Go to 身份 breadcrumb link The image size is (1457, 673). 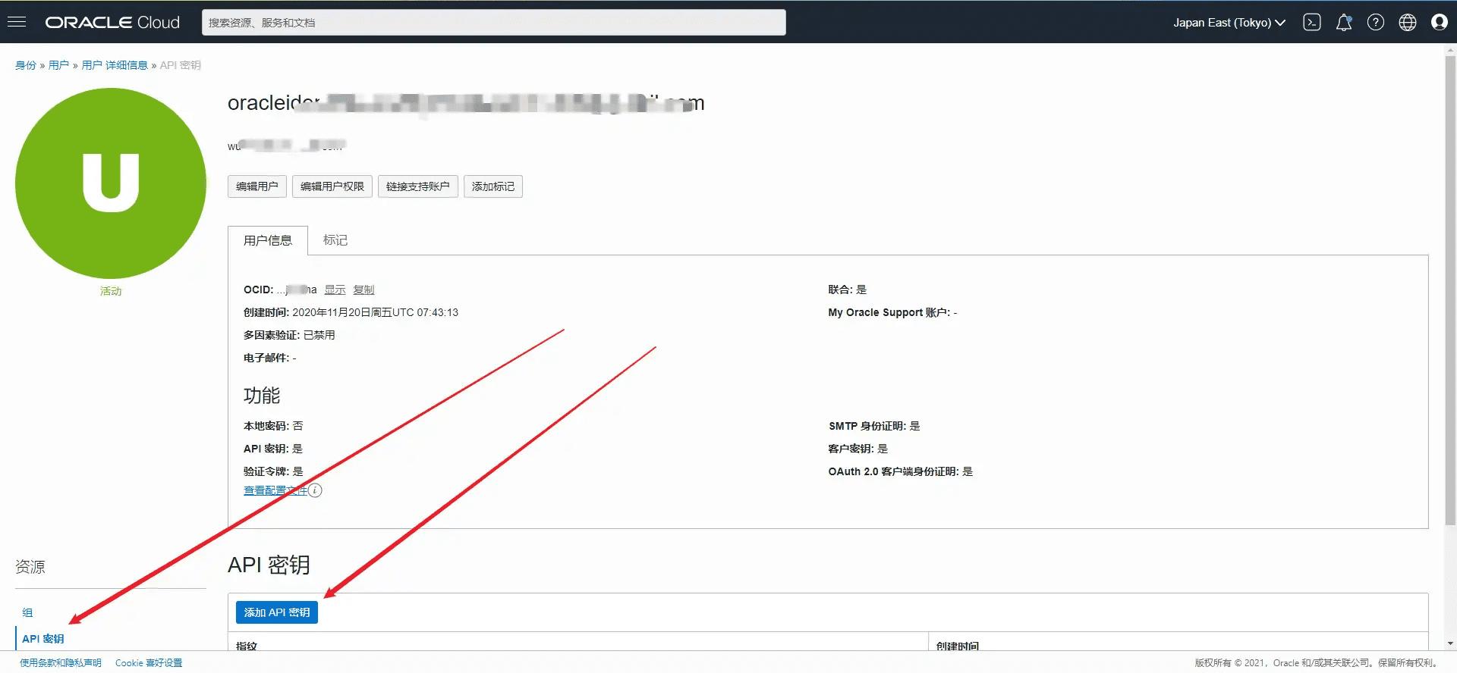click(x=26, y=65)
